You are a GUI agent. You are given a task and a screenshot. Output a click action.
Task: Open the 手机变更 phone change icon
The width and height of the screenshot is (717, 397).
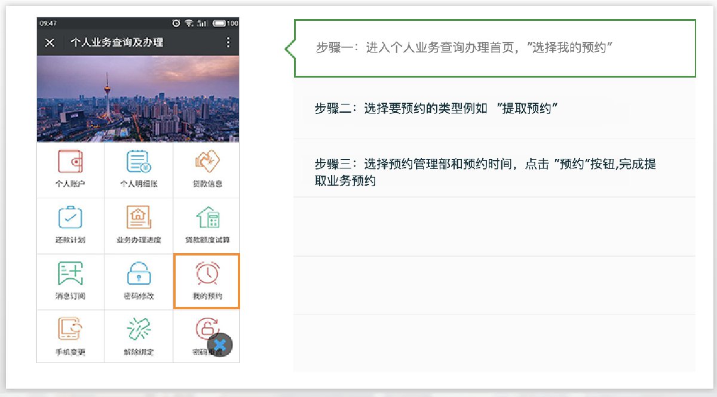(71, 330)
